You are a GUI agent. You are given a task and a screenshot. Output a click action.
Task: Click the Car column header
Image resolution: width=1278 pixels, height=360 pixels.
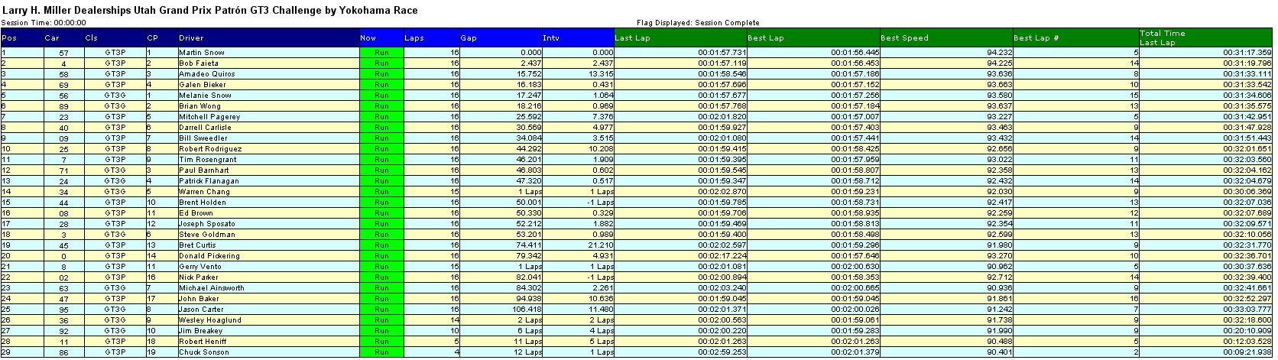52,37
